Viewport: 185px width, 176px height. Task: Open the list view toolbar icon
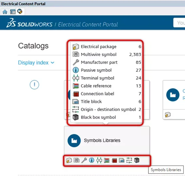[x=13, y=12]
